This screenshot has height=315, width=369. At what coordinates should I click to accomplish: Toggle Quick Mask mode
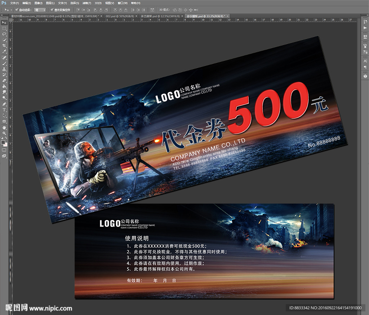pos(4,150)
